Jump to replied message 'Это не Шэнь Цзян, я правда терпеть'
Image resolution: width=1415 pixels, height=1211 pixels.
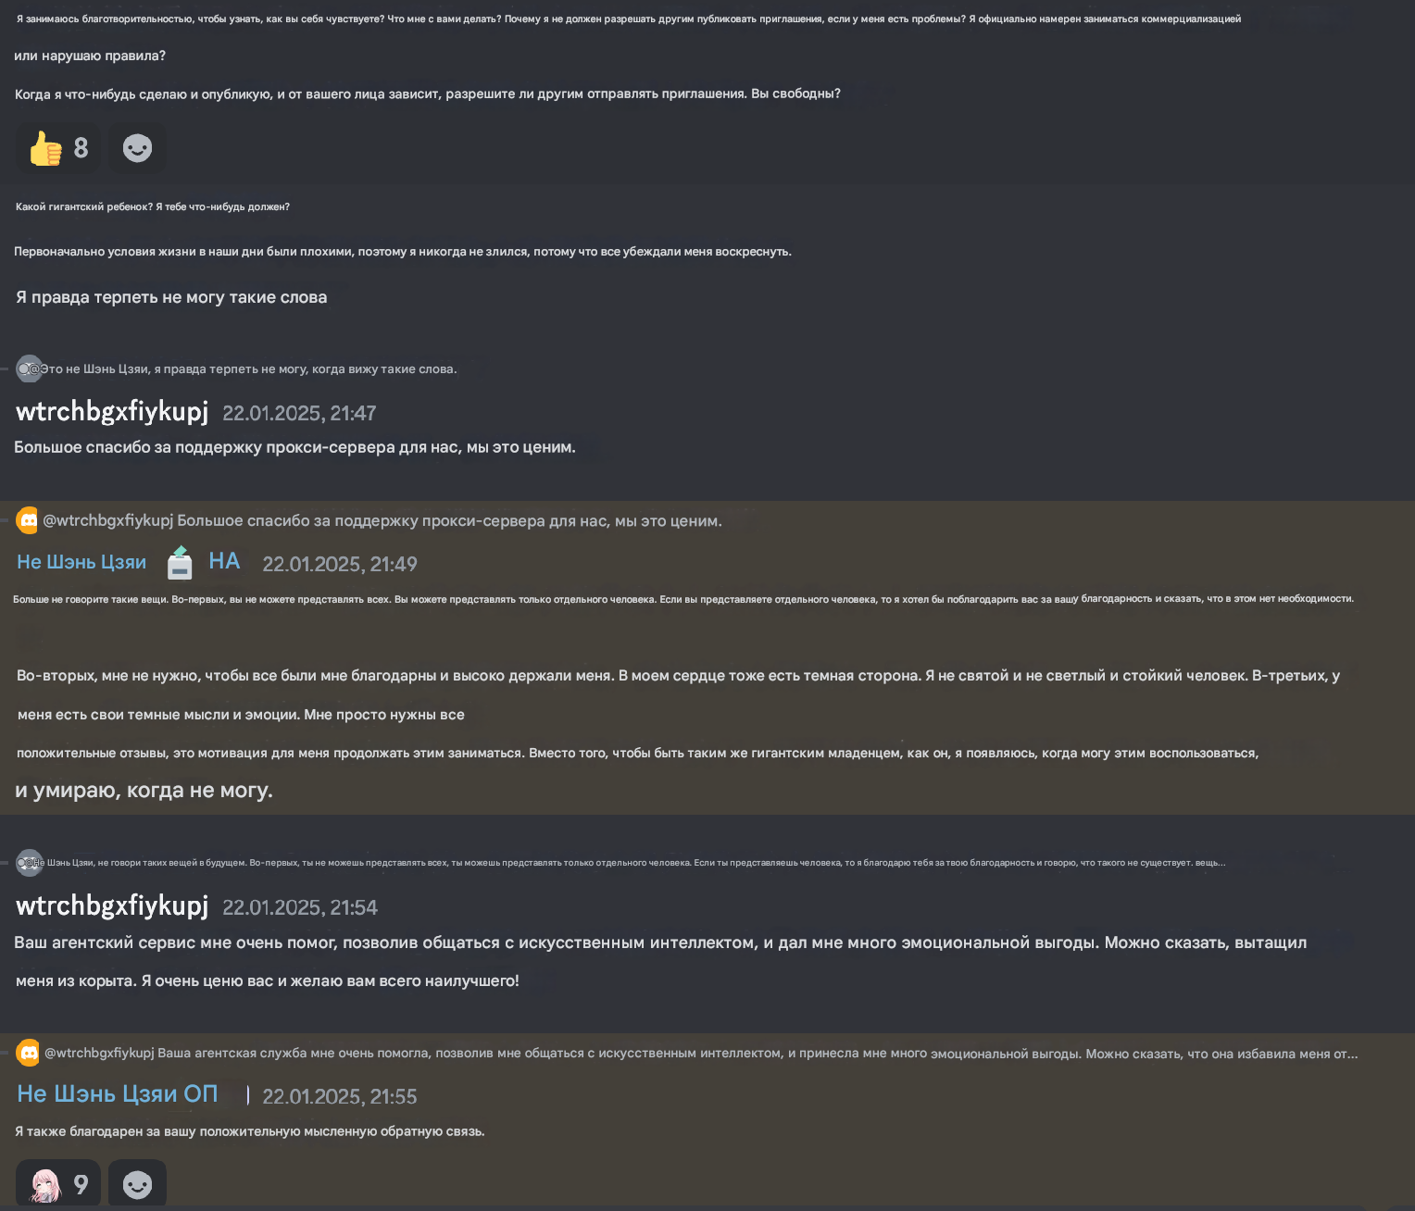pos(248,368)
